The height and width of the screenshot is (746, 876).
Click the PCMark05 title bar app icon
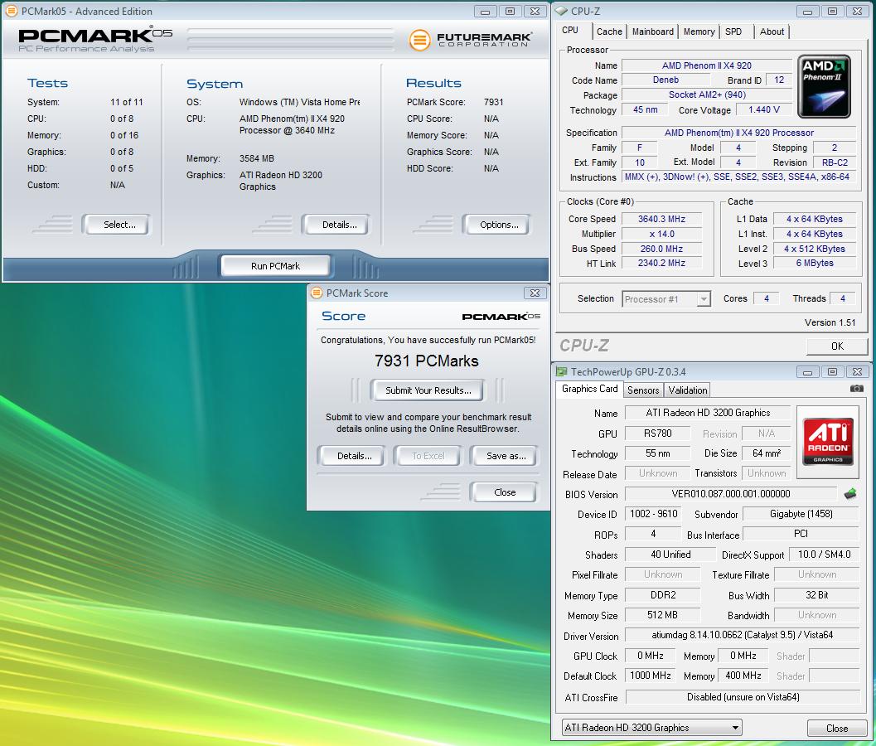pyautogui.click(x=11, y=11)
